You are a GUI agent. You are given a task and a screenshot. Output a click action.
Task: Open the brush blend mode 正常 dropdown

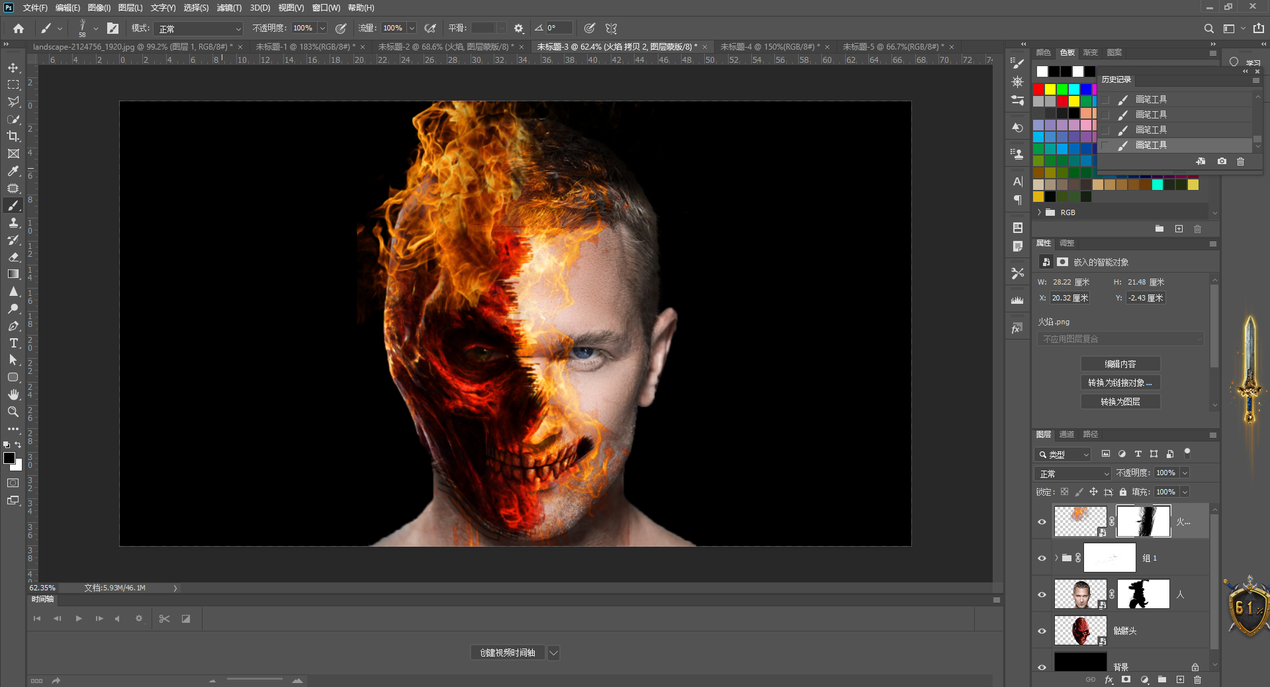pyautogui.click(x=199, y=28)
